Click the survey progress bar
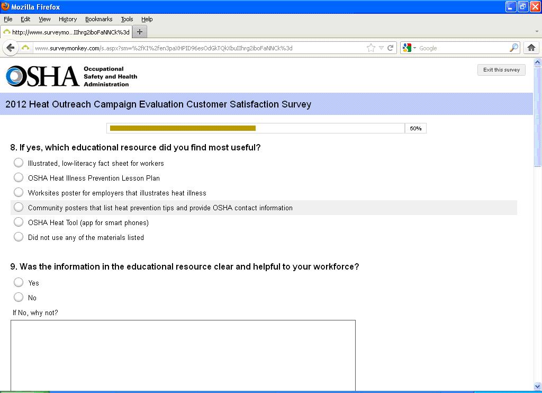The width and height of the screenshot is (542, 393). [256, 128]
